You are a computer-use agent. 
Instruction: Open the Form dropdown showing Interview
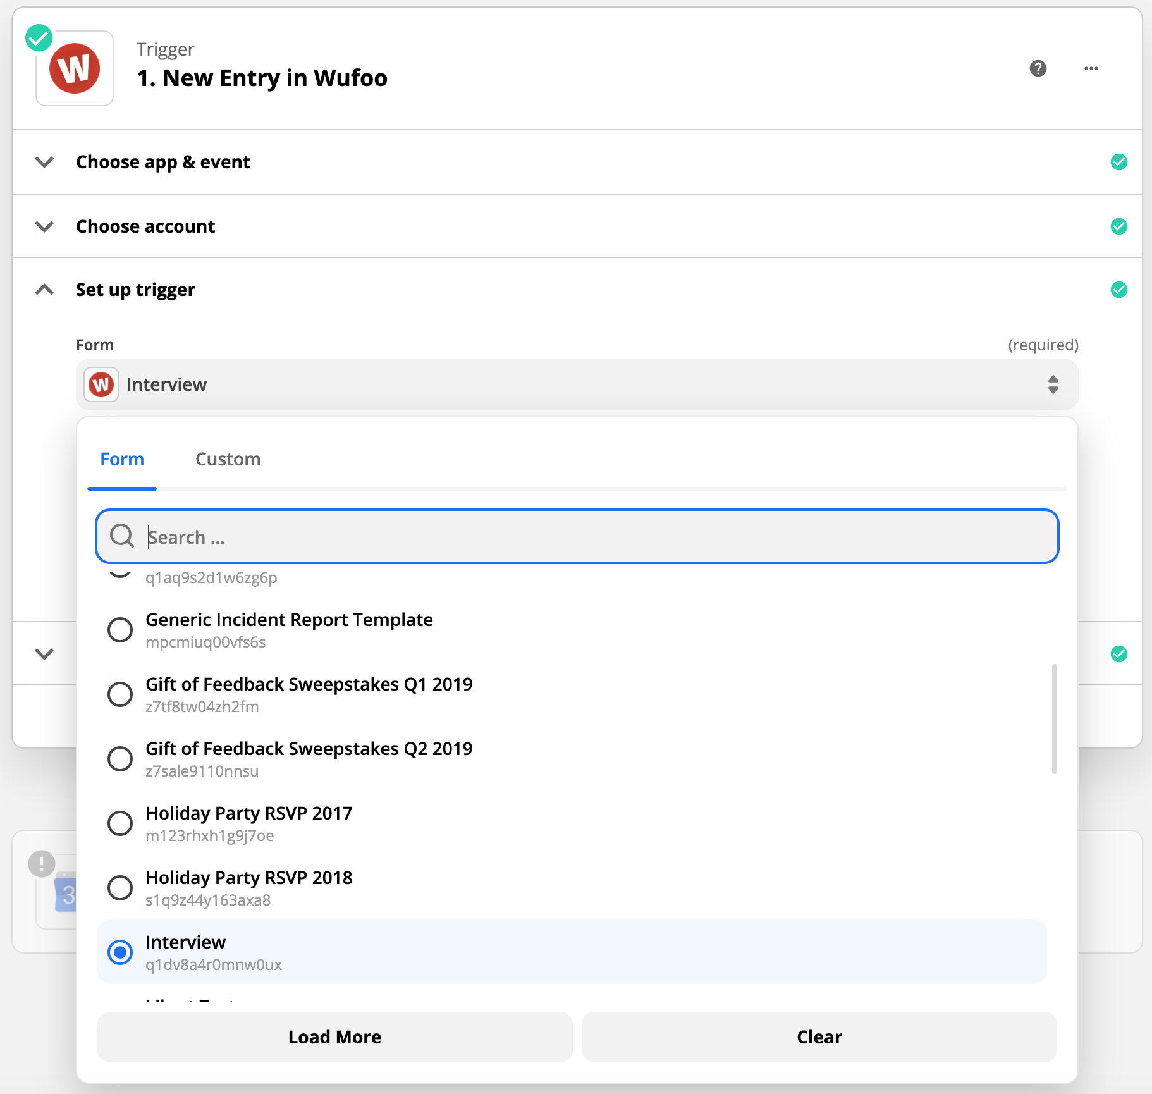point(577,384)
